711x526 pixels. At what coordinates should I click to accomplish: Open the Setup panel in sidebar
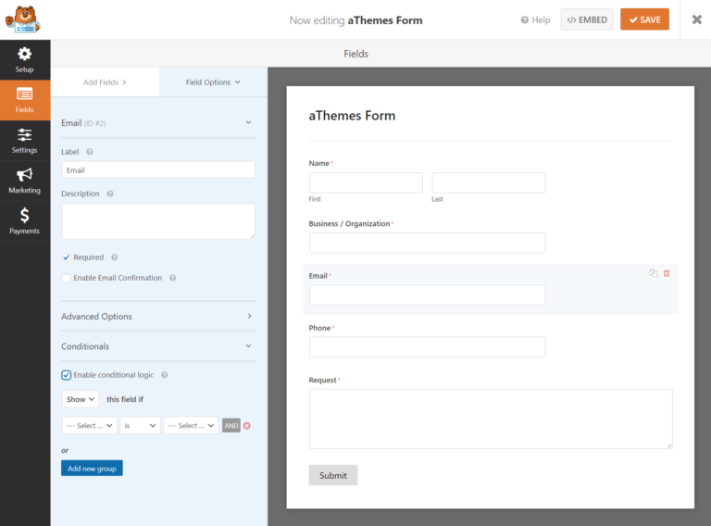point(24,60)
